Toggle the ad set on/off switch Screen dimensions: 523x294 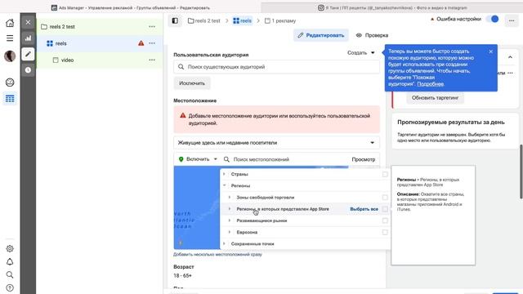pyautogui.click(x=492, y=19)
